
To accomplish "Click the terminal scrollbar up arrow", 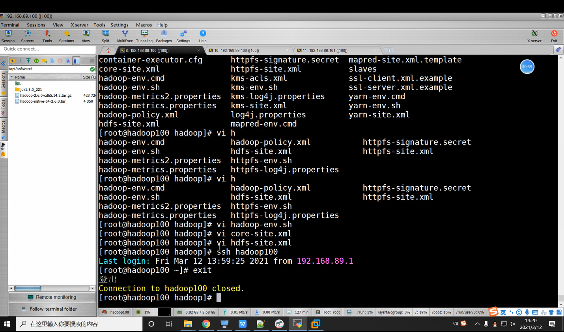I will click(x=561, y=58).
